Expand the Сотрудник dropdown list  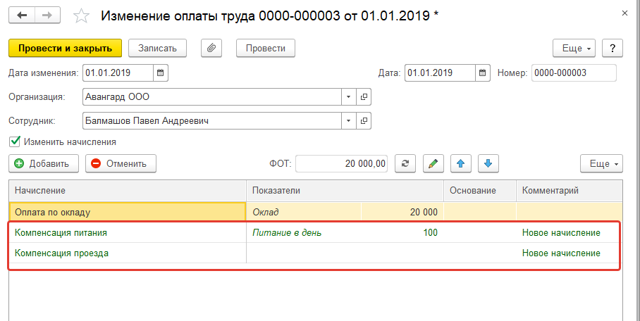[x=349, y=120]
